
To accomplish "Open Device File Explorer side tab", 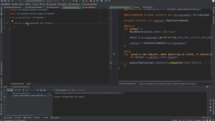I will 214,107.
